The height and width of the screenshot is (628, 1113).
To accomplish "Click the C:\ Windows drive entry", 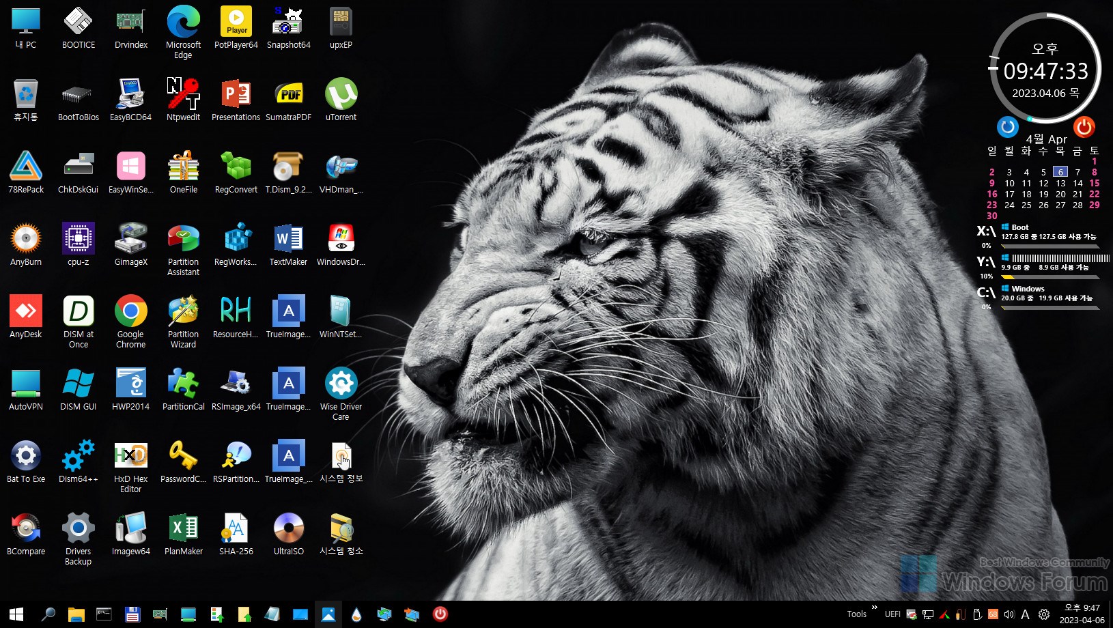I will pyautogui.click(x=1038, y=296).
